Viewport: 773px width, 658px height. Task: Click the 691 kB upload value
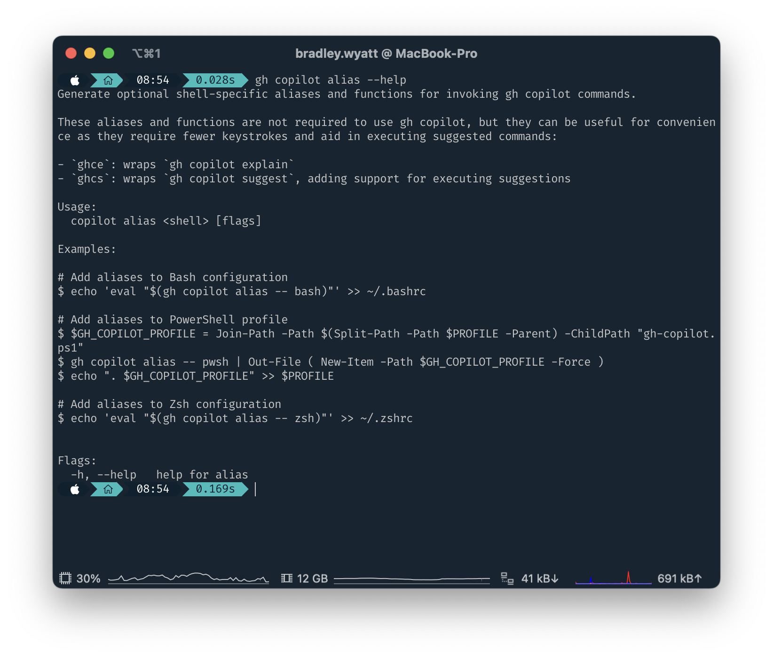pyautogui.click(x=679, y=579)
